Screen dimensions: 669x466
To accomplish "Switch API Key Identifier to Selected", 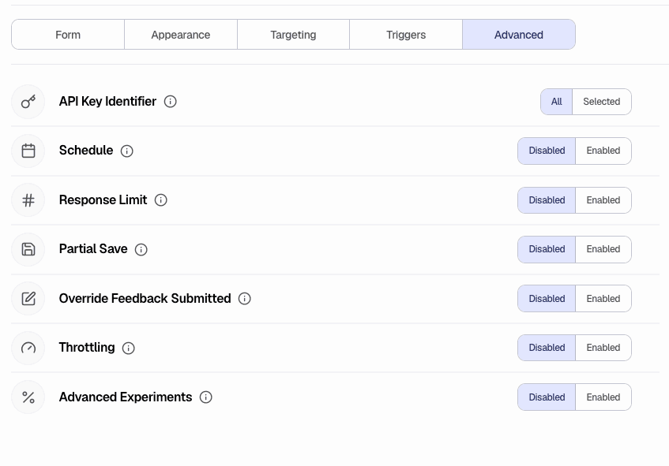I will tap(601, 102).
